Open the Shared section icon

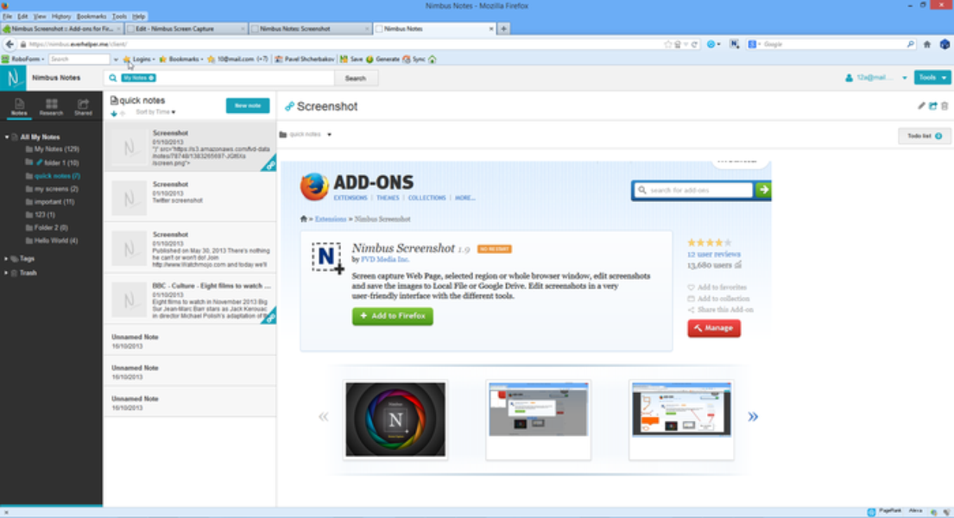tap(84, 106)
